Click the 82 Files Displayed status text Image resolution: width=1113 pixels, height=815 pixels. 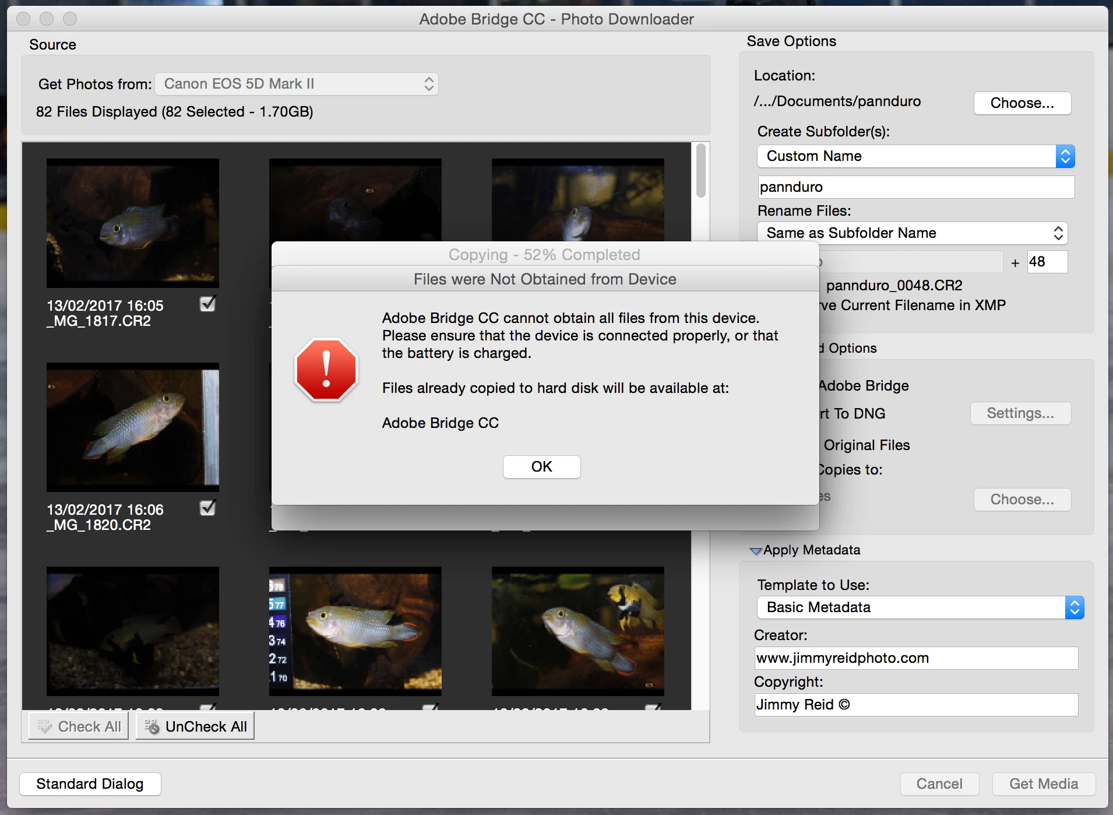coord(175,112)
